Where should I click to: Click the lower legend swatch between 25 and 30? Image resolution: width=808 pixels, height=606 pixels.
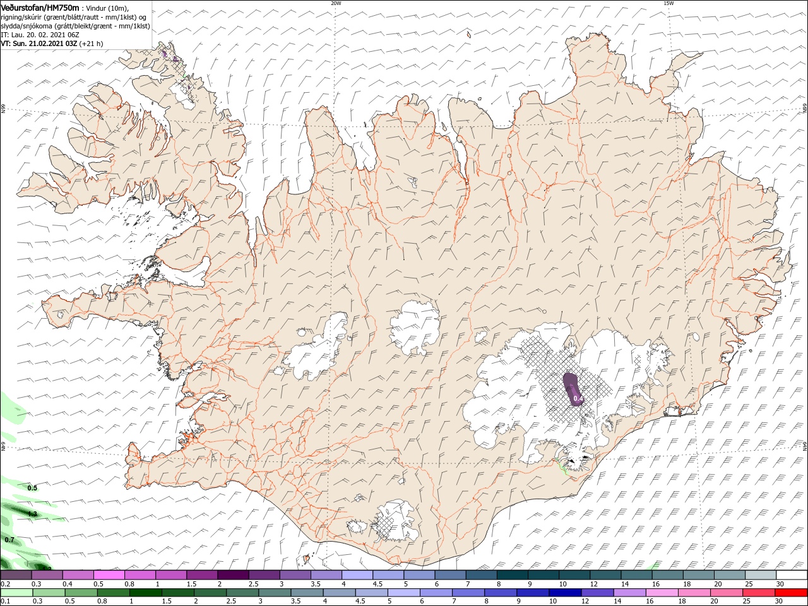(x=758, y=593)
